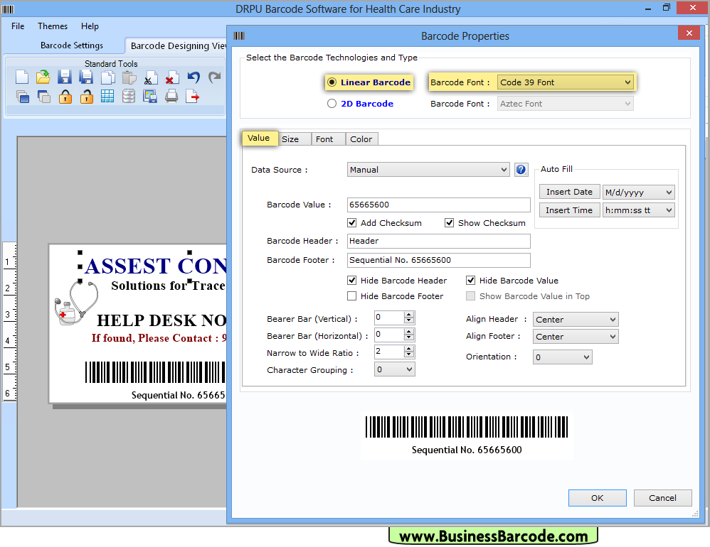The width and height of the screenshot is (710, 547).
Task: Click the printer icon
Action: click(171, 97)
